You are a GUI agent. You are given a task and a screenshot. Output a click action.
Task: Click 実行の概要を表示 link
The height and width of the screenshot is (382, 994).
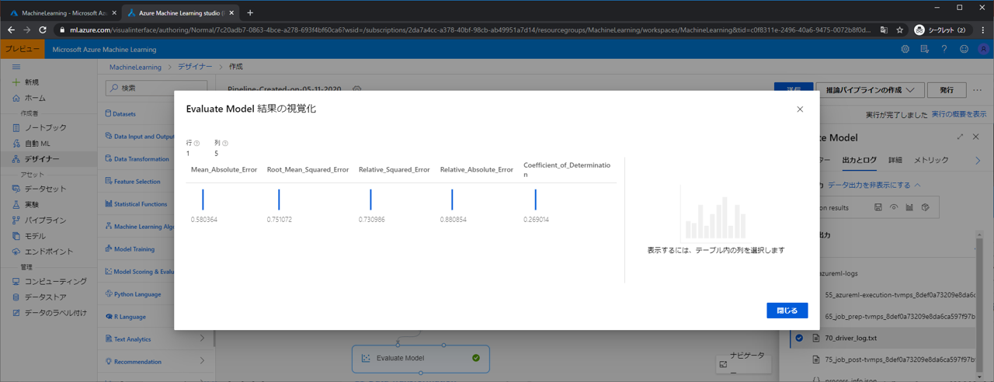coord(958,114)
